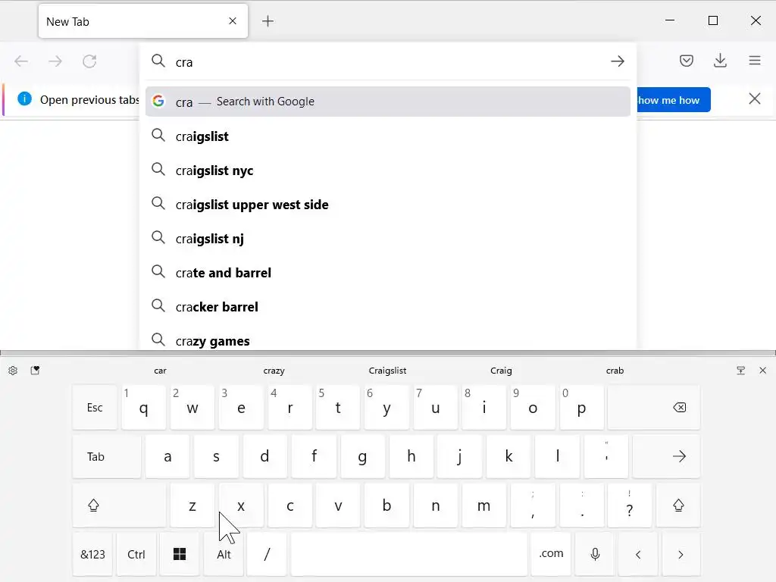Tap the 'g' key
The image size is (776, 582).
point(362,456)
